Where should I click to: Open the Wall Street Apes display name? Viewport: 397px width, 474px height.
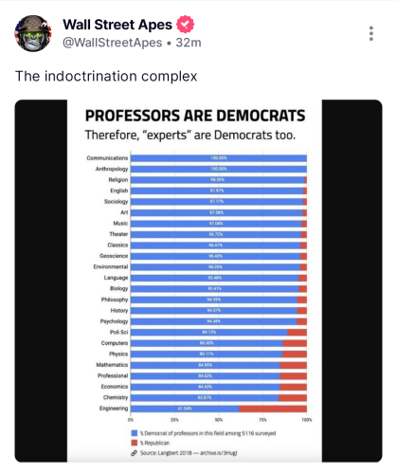pyautogui.click(x=117, y=25)
